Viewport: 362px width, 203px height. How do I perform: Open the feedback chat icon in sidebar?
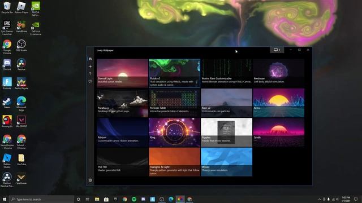[90, 81]
